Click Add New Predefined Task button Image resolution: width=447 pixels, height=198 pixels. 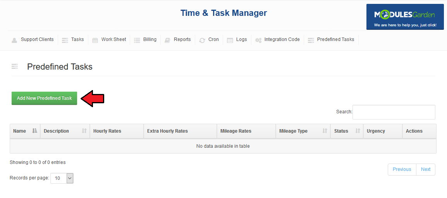44,98
